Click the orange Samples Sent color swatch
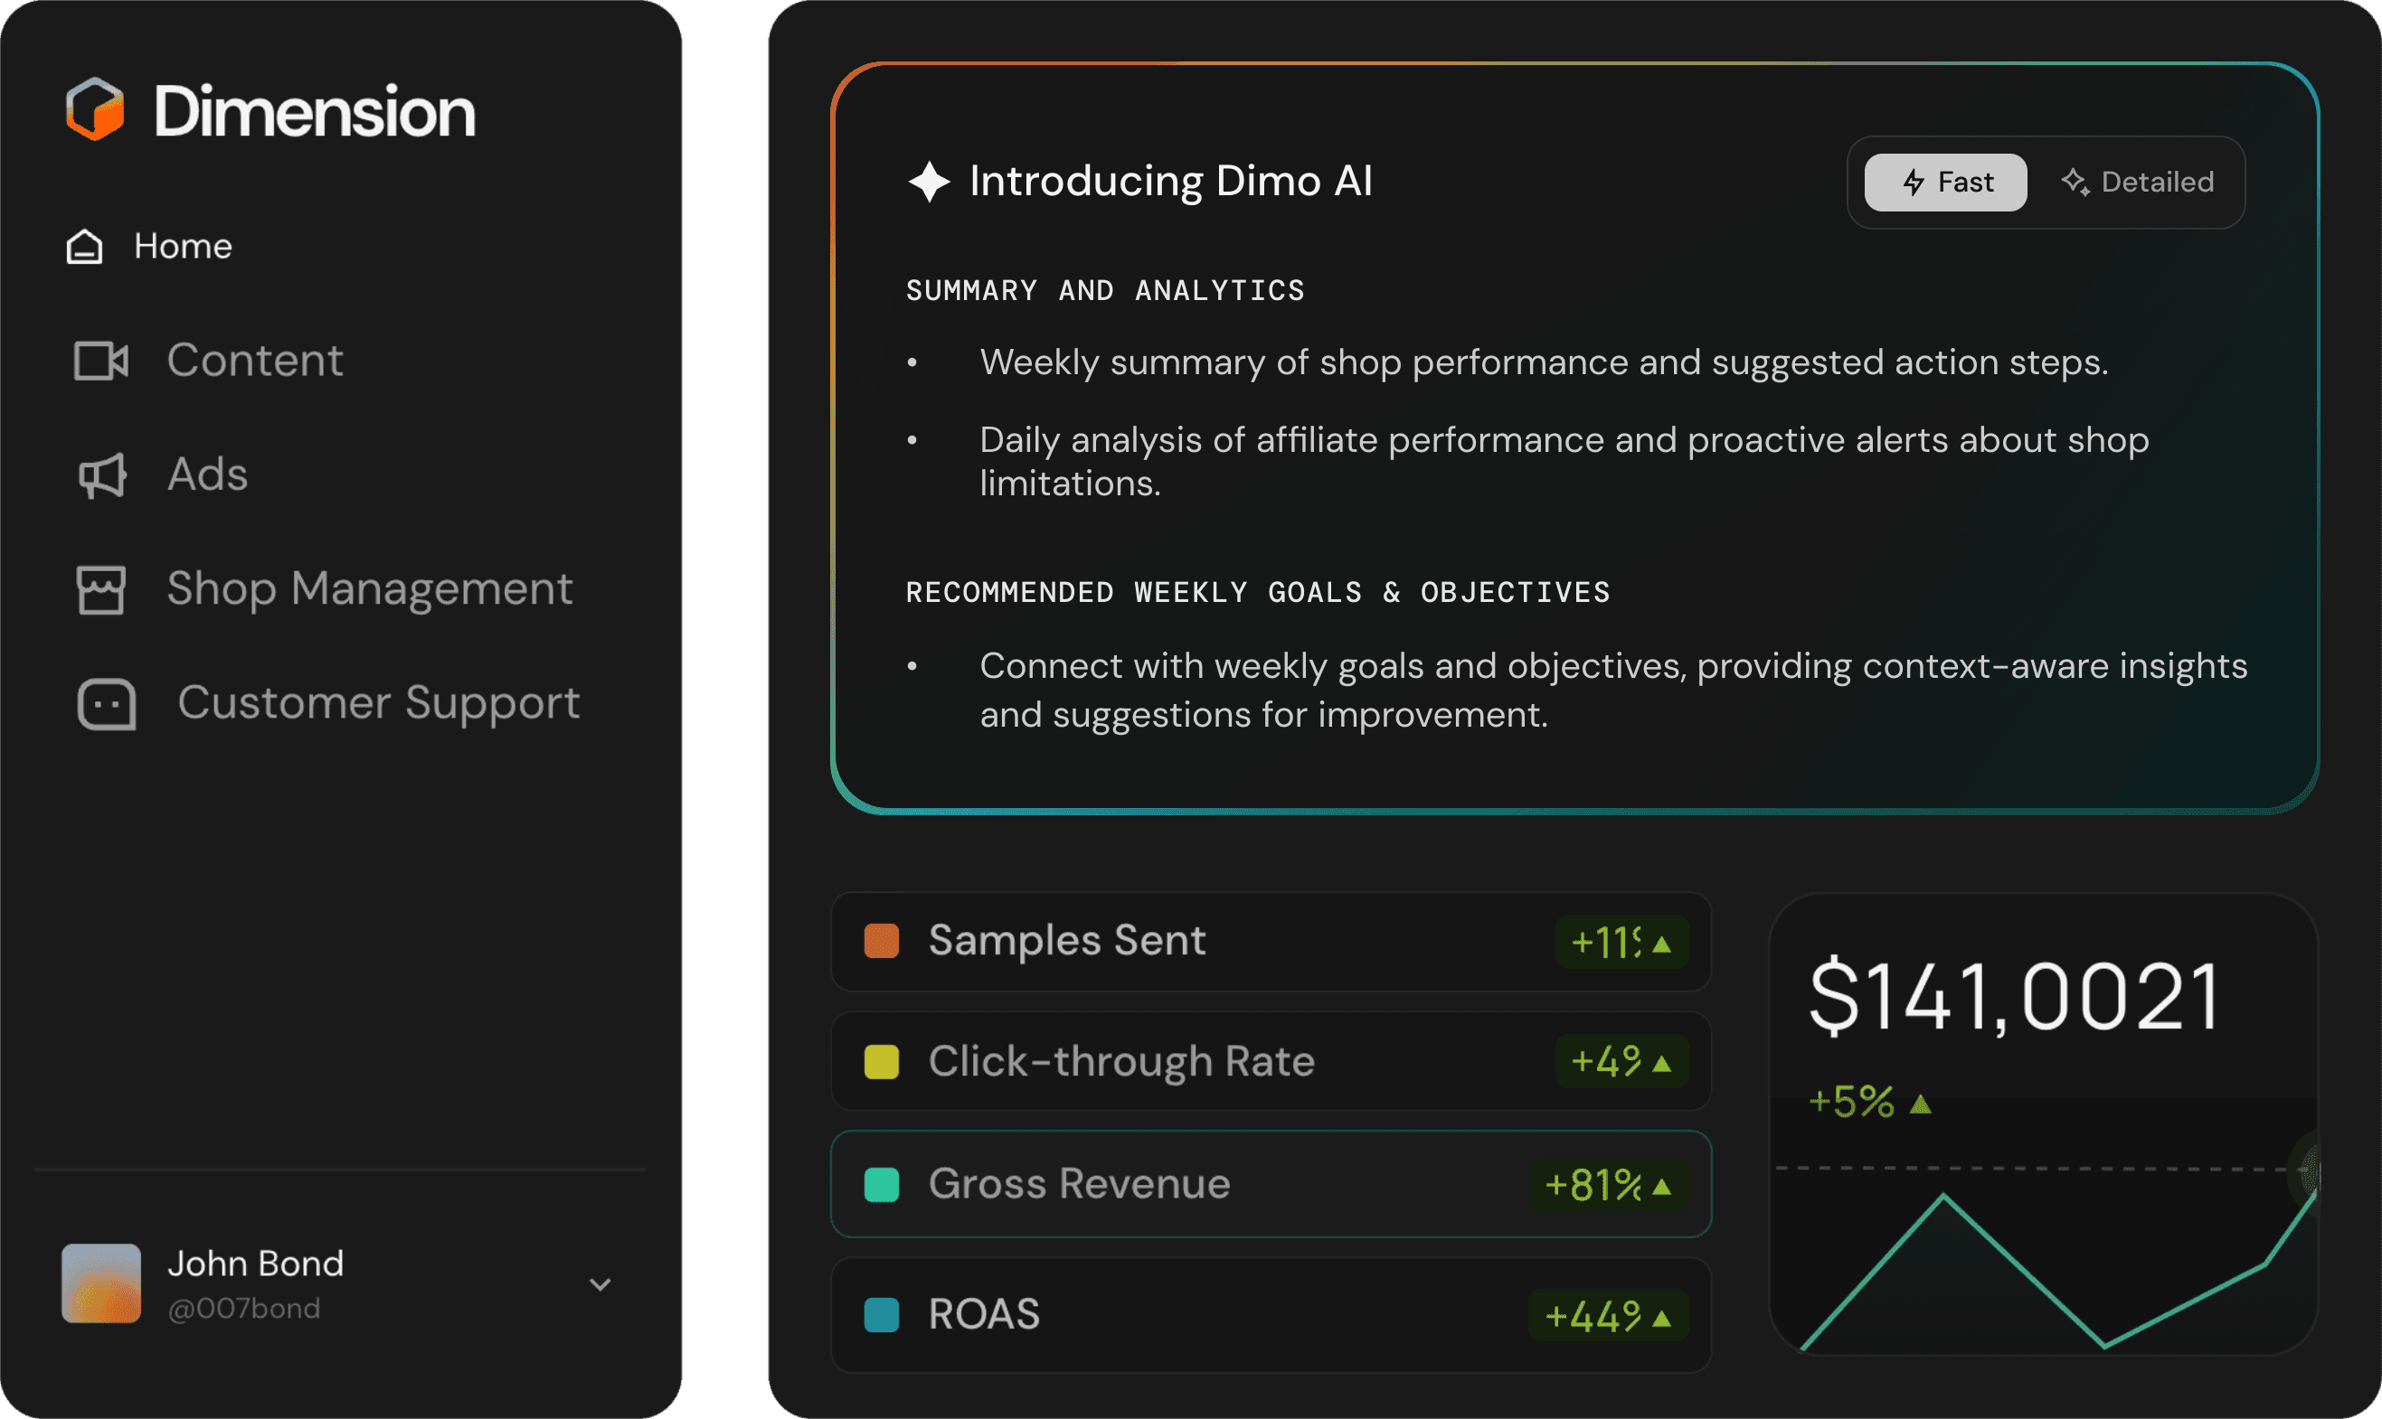The width and height of the screenshot is (2382, 1419). pos(881,941)
